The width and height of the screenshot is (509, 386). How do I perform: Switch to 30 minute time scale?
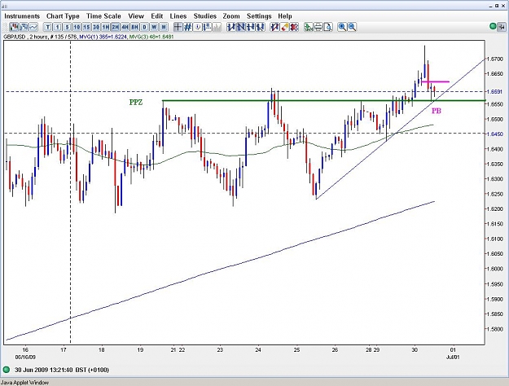96,27
